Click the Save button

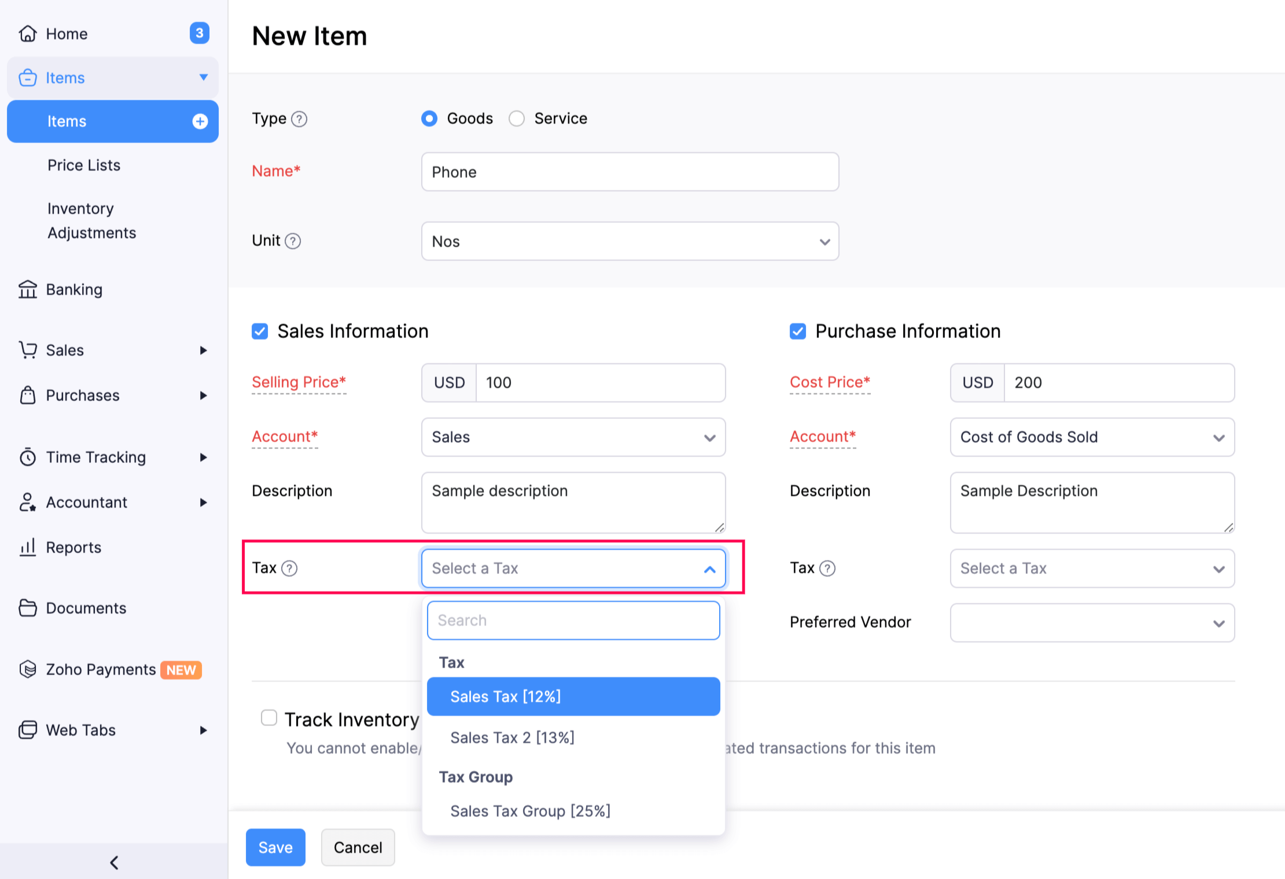coord(275,847)
